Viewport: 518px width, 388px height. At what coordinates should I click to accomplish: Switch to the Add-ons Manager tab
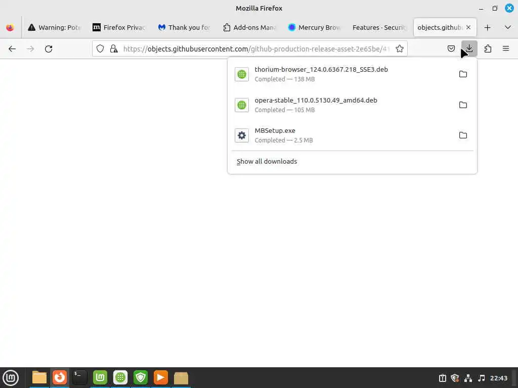(x=250, y=27)
